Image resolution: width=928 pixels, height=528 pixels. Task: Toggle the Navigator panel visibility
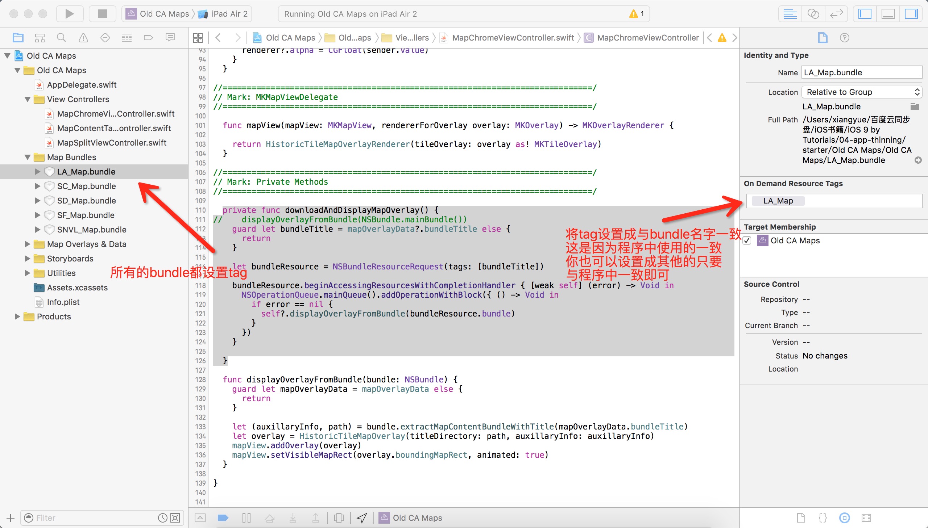click(x=865, y=14)
